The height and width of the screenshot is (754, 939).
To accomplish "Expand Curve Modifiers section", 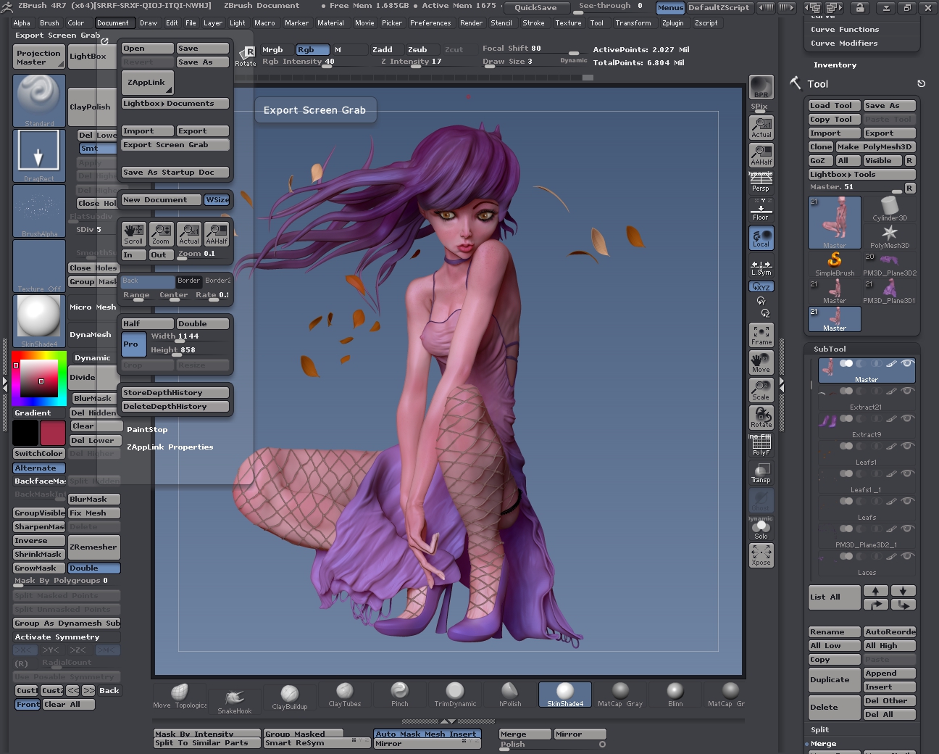I will [844, 43].
